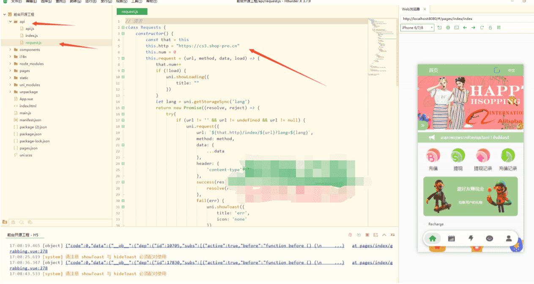The height and width of the screenshot is (284, 534).
Task: Toggle code fold marker on constructor line 3
Action: pos(123,33)
